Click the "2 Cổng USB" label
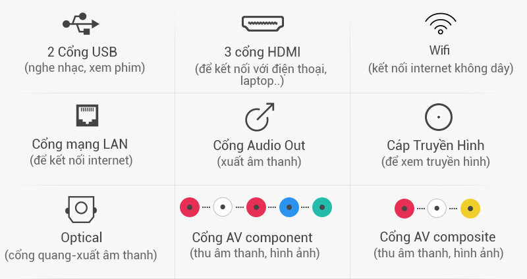Viewport: 527px width, 279px height. 82,52
